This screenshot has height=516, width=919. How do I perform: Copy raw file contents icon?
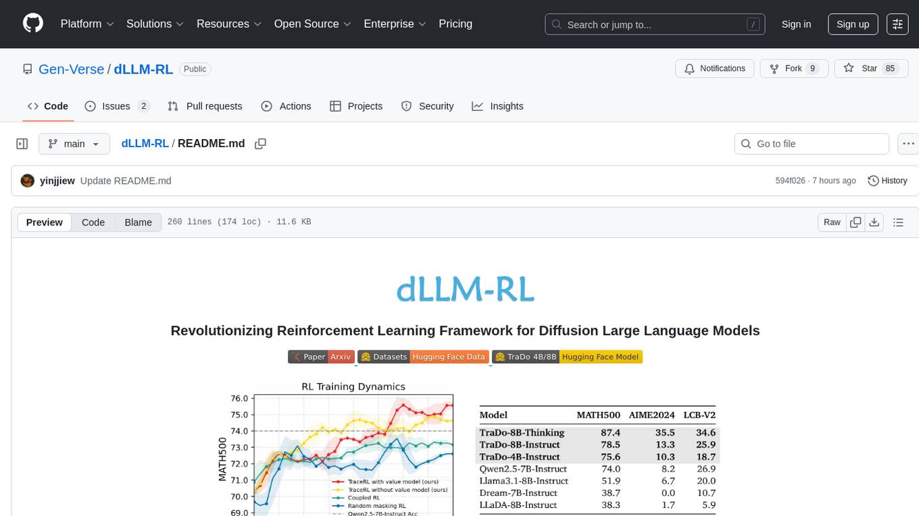click(855, 222)
